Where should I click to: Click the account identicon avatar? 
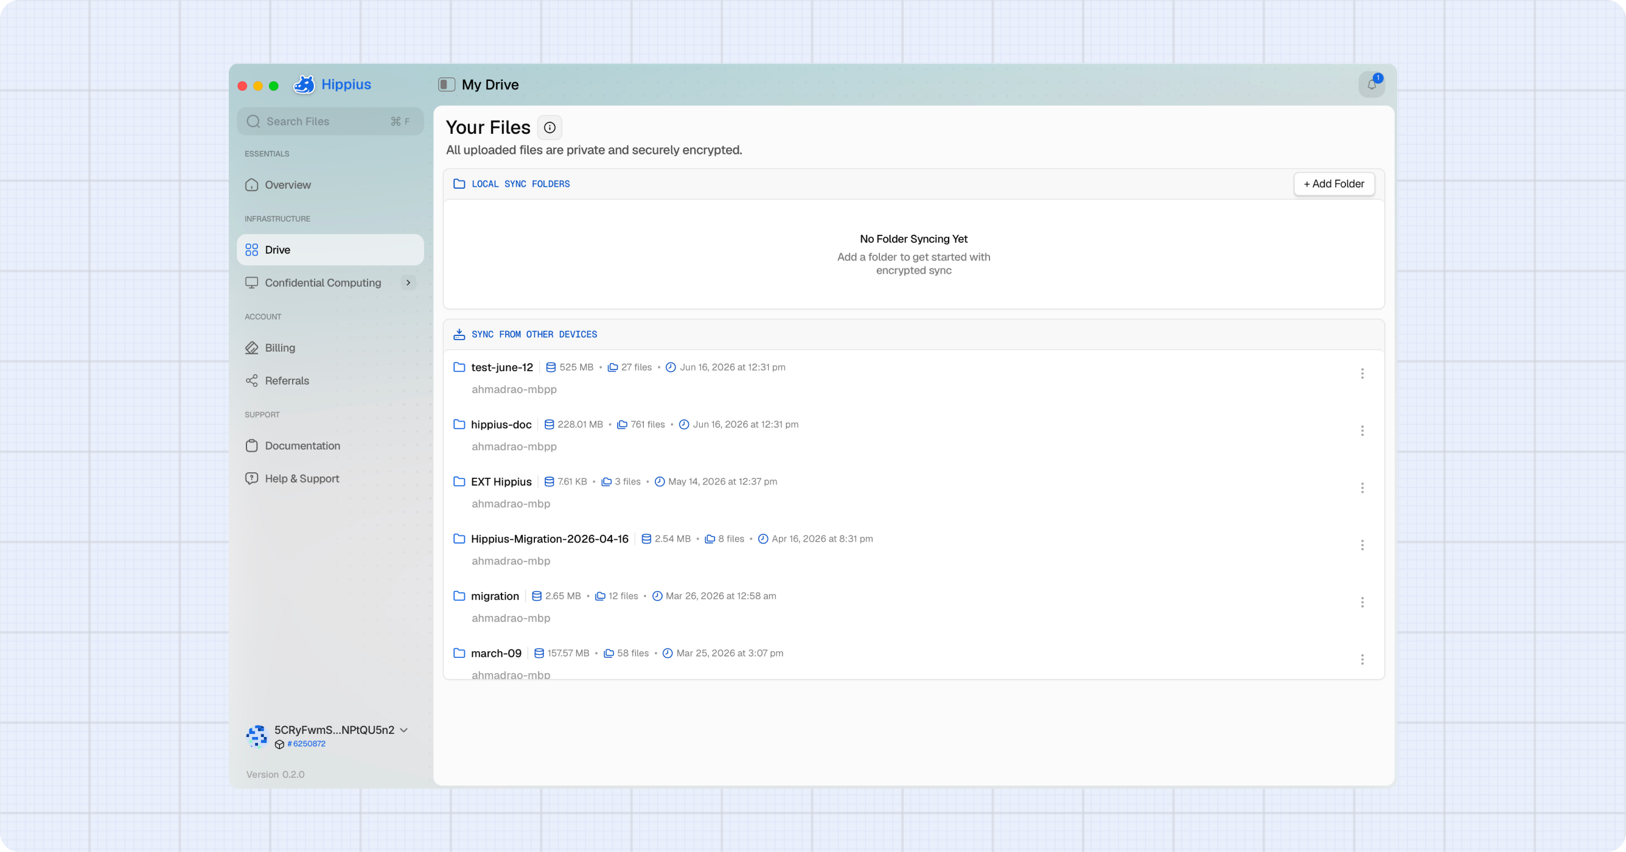(256, 736)
